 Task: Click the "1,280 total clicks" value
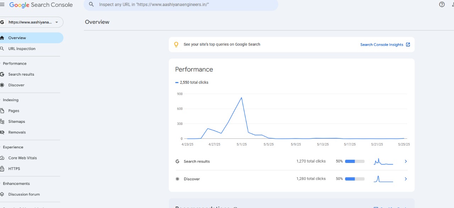pyautogui.click(x=311, y=179)
